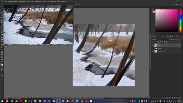Open the Фильтр menu
This screenshot has width=183, height=103.
coord(44,1)
